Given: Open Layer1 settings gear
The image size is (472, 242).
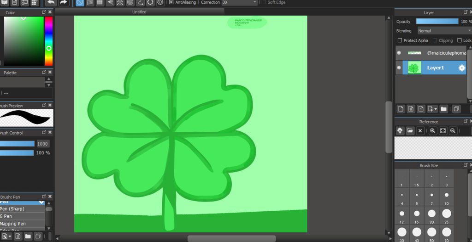Looking at the screenshot, I should click(x=461, y=68).
